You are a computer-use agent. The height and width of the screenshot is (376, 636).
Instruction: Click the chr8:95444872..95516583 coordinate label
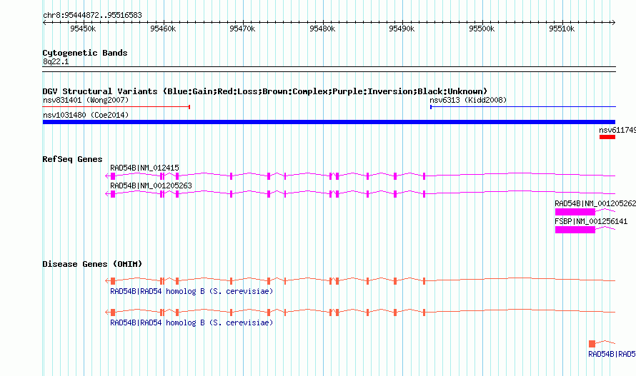tap(92, 16)
